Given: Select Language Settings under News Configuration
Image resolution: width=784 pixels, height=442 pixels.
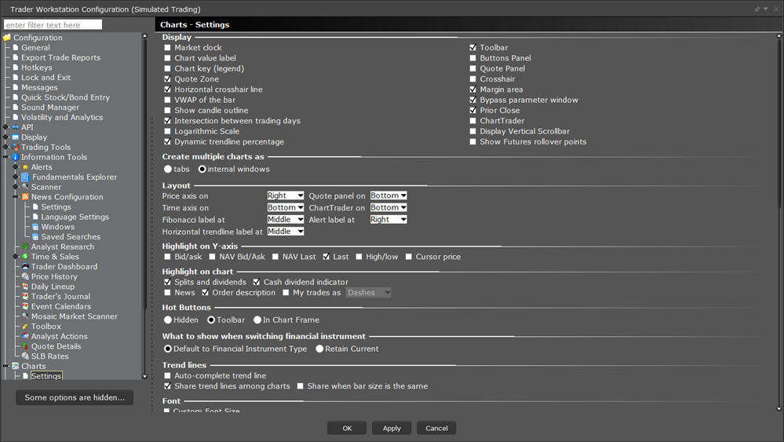Looking at the screenshot, I should (75, 217).
